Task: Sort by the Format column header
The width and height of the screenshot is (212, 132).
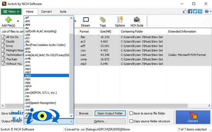Action: pyautogui.click(x=88, y=32)
